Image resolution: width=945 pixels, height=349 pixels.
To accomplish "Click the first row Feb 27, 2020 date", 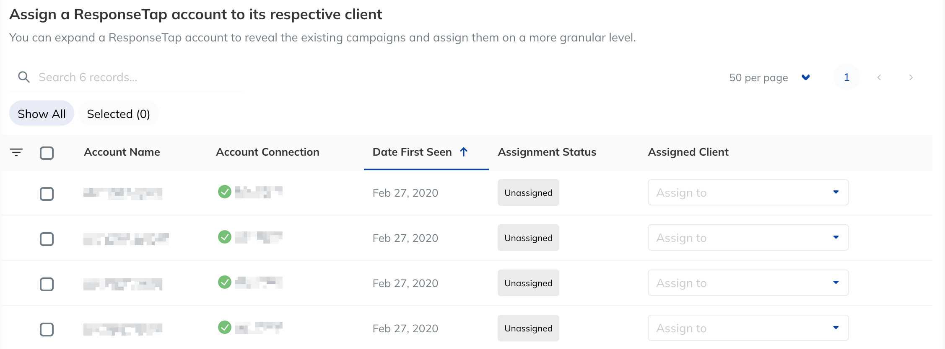I will (405, 193).
